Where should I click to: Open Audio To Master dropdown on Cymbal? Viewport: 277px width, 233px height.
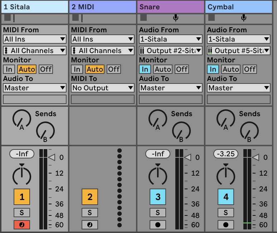coord(239,88)
